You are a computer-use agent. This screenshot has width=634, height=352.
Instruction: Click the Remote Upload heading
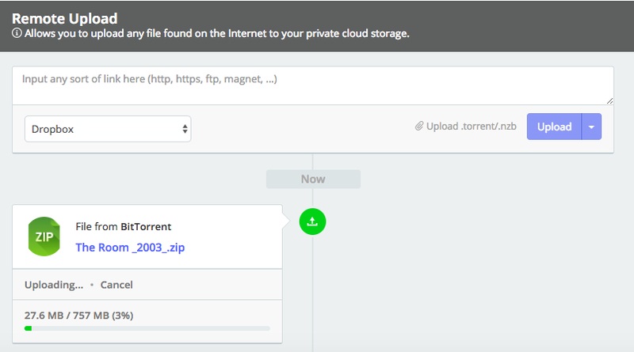tap(64, 17)
